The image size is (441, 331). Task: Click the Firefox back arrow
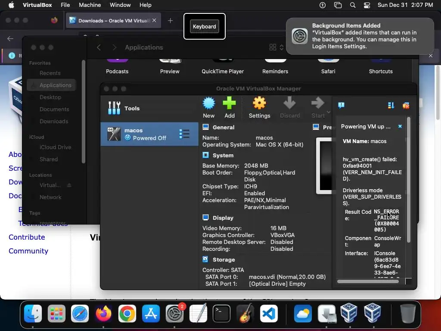click(x=10, y=39)
